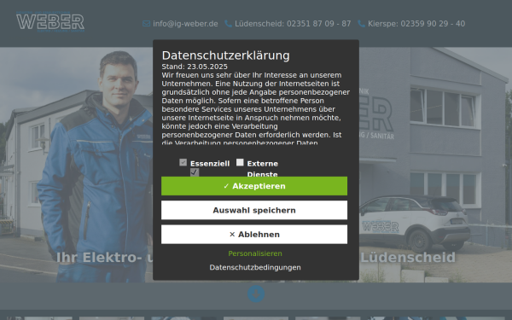This screenshot has height=320, width=512.
Task: Enable the Externe Dienste checkbox
Action: (x=240, y=162)
